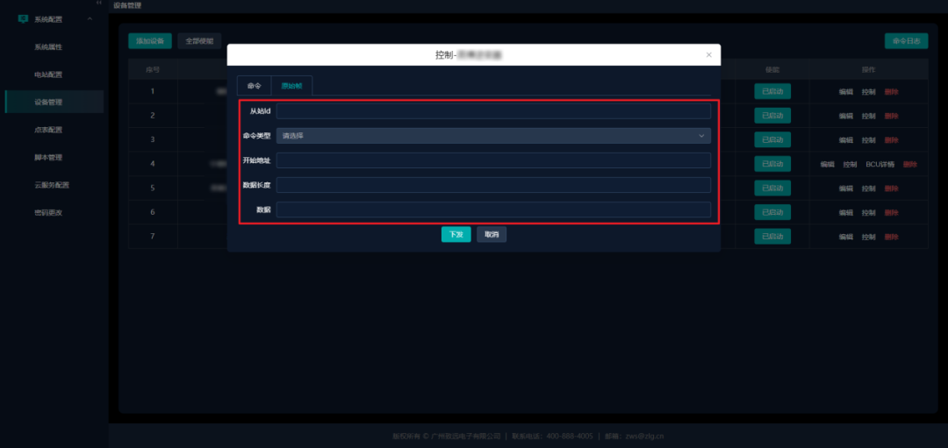Click the 从站Id input field
This screenshot has width=948, height=448.
[x=493, y=111]
